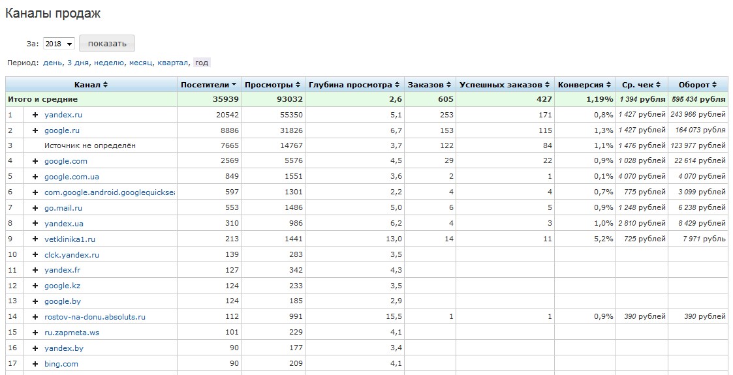Switch period to месяц
The image size is (733, 375).
tap(140, 63)
